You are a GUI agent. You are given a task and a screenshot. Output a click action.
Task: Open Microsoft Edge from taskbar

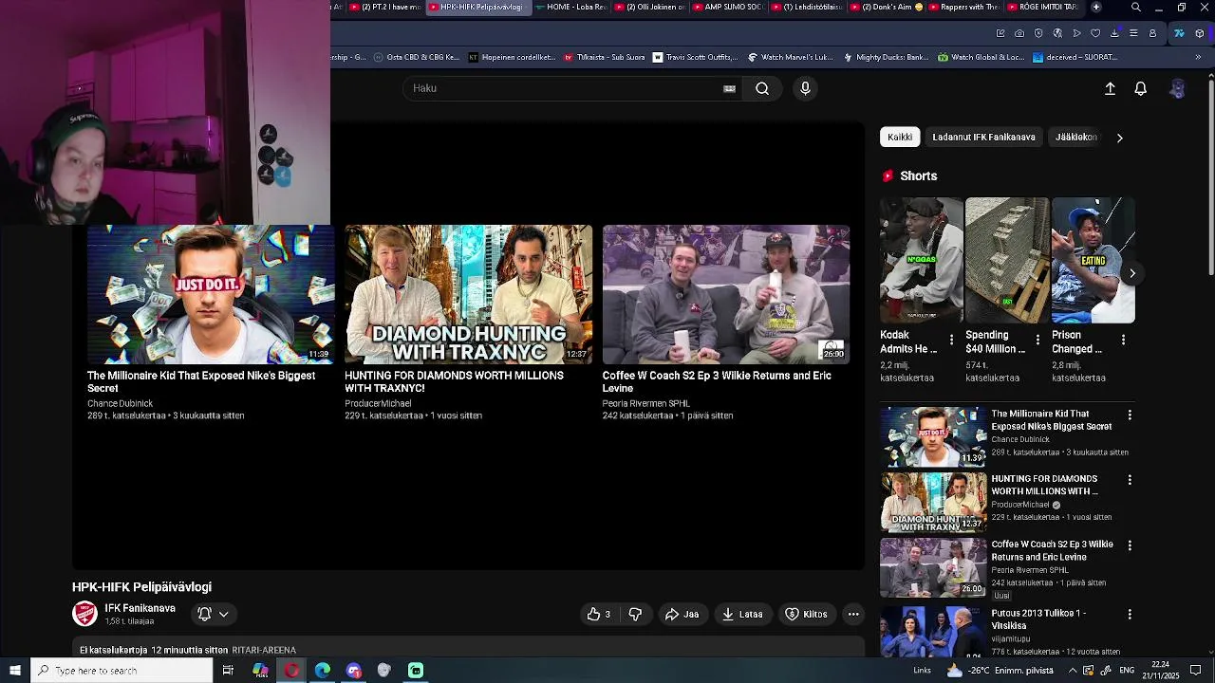coord(323,671)
